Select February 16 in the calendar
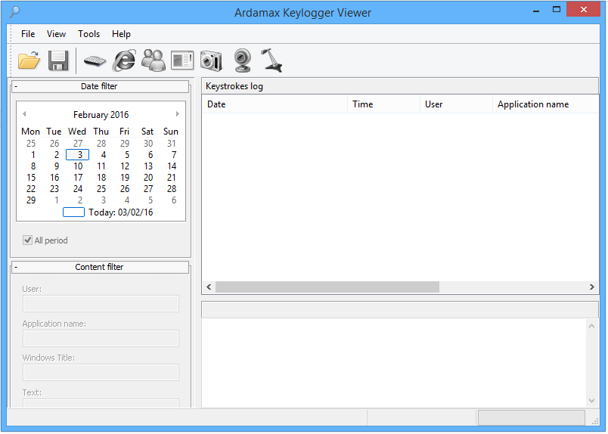The width and height of the screenshot is (608, 434). pos(54,177)
